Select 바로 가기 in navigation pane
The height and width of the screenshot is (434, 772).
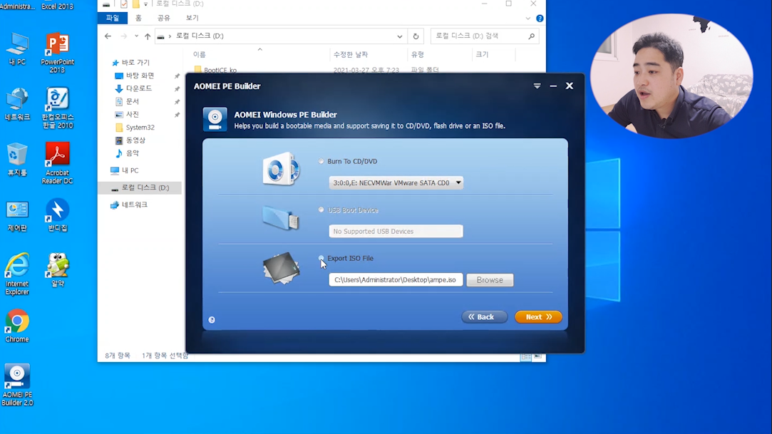pyautogui.click(x=130, y=63)
